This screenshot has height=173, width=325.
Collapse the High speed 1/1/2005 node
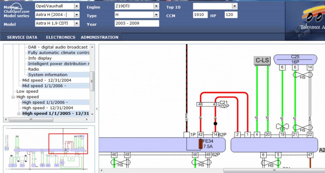[x=19, y=114]
